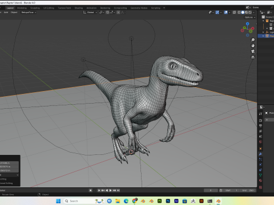Toggle the snapping magnet icon

click(107, 13)
